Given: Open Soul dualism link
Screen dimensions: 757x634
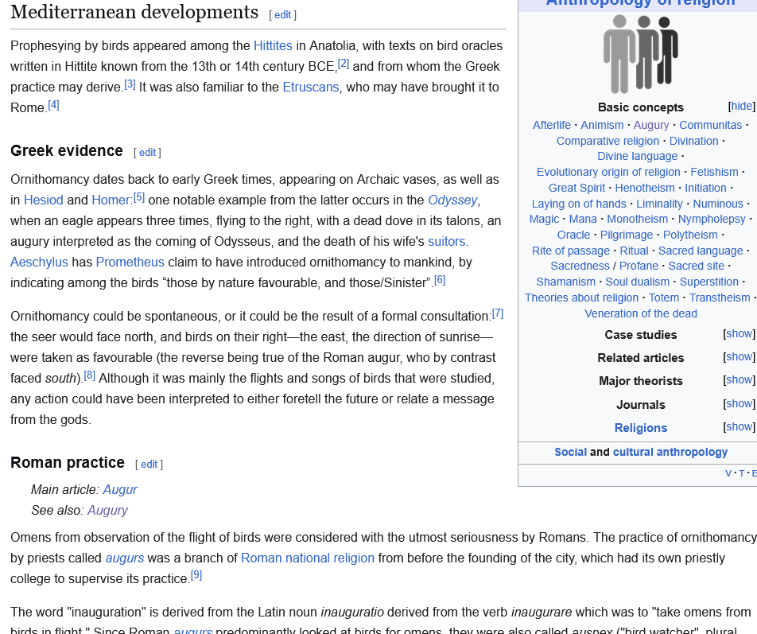Looking at the screenshot, I should (637, 282).
